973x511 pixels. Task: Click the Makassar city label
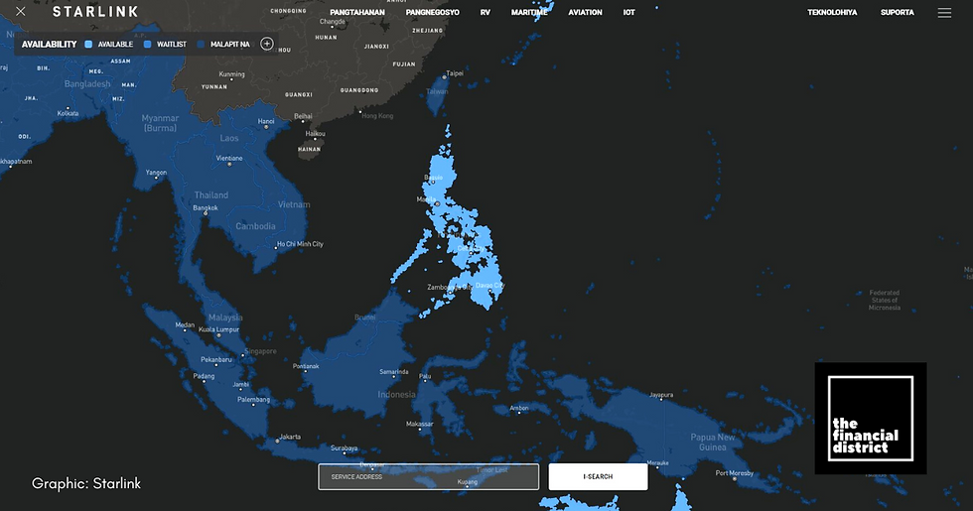tap(419, 425)
